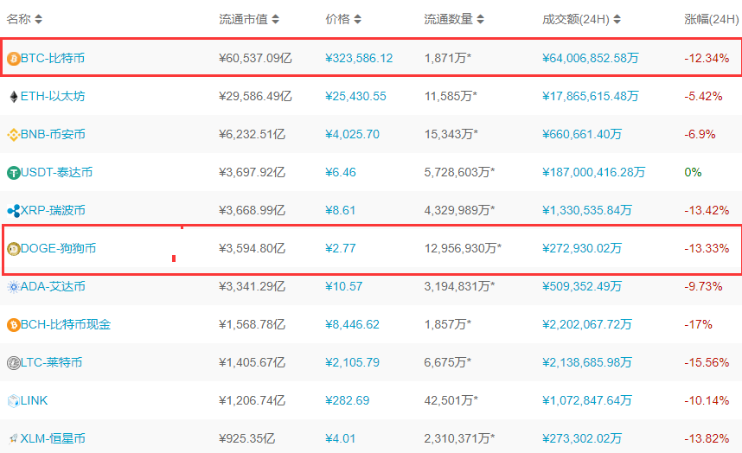Click the 名称 column header
Screen dimensions: 742x453
tap(18, 19)
